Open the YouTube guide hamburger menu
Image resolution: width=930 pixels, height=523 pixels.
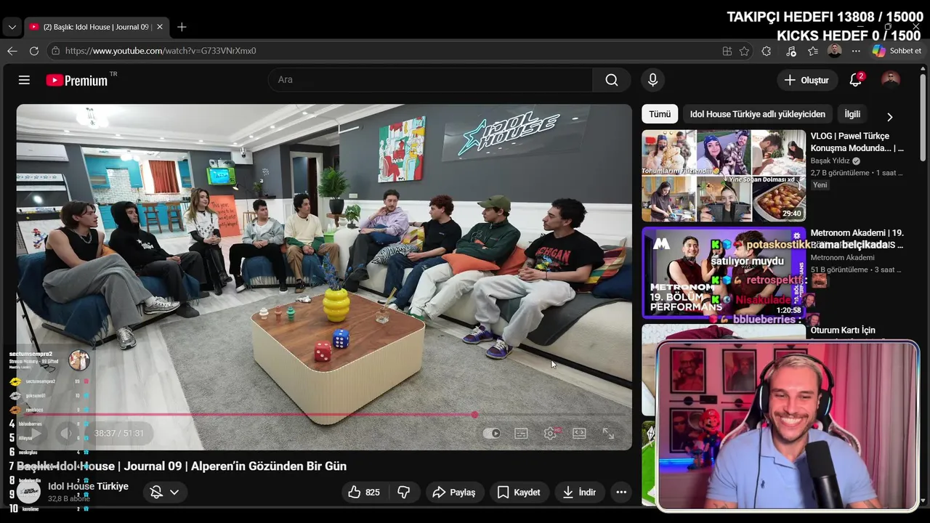(24, 80)
